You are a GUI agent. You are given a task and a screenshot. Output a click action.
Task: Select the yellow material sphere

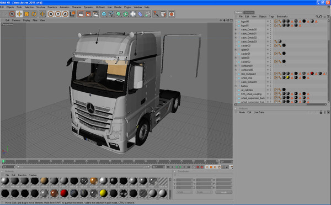pos(104,193)
